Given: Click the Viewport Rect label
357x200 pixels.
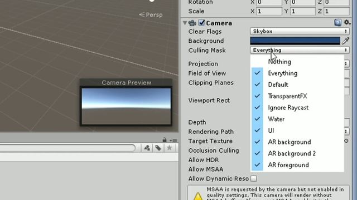Looking at the screenshot, I should coord(209,100).
